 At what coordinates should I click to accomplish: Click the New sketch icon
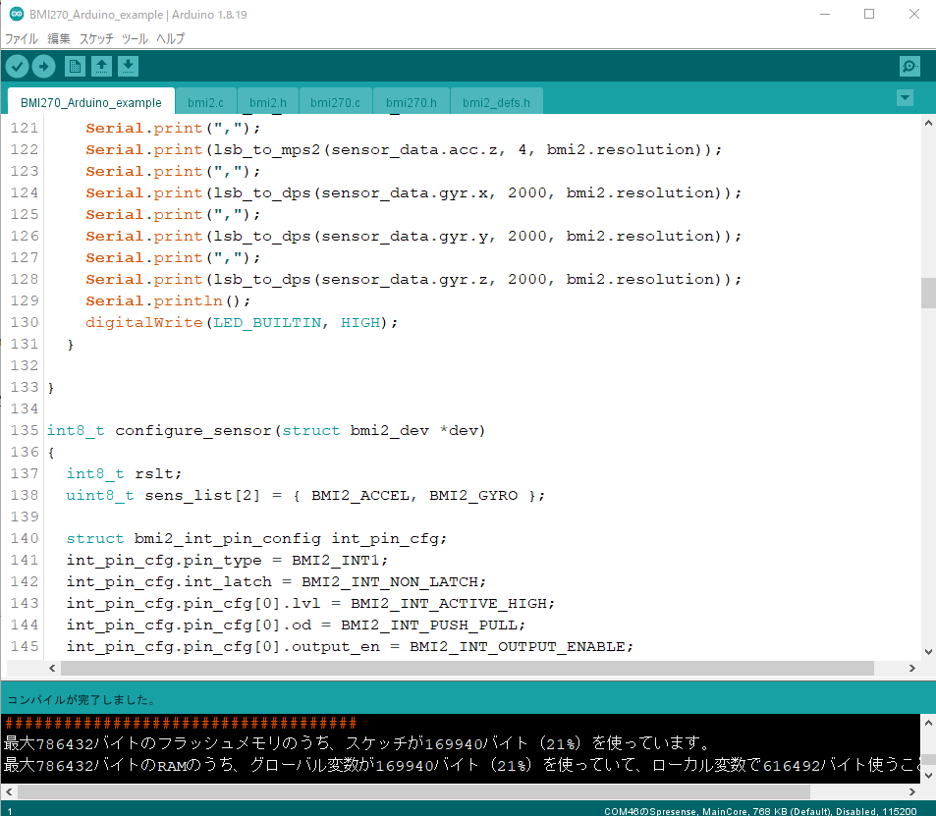click(75, 66)
